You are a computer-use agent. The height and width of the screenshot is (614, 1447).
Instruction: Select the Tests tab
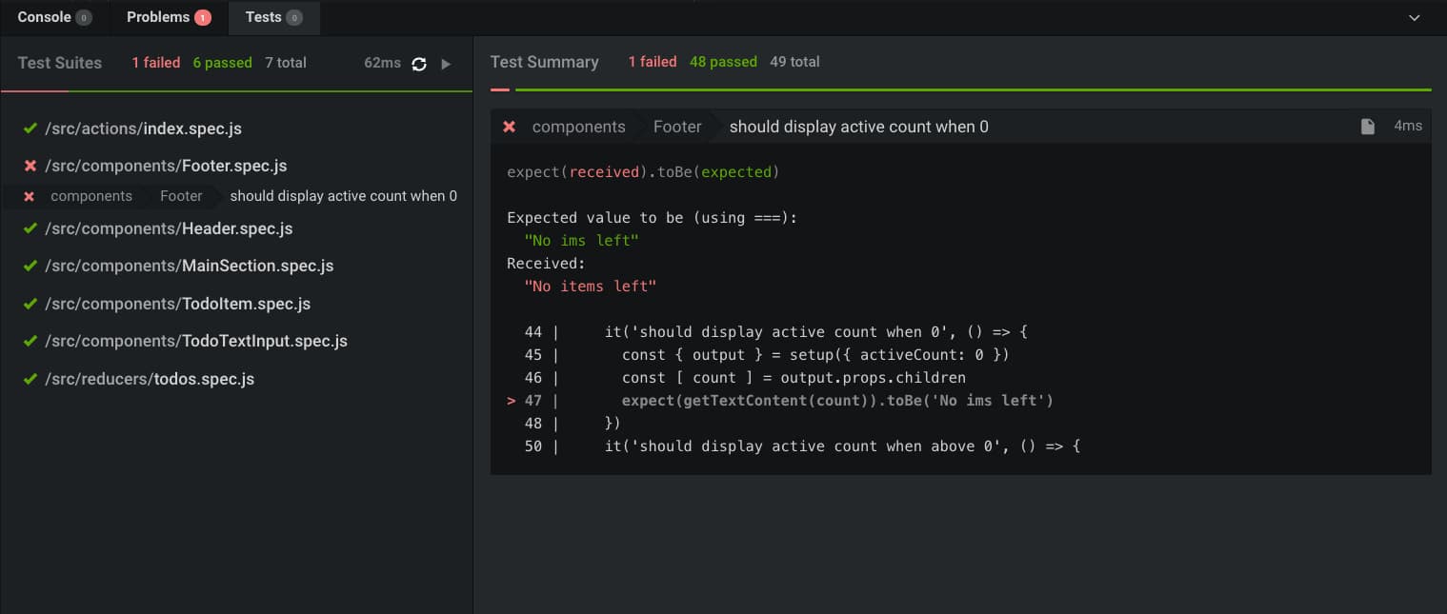(x=265, y=16)
